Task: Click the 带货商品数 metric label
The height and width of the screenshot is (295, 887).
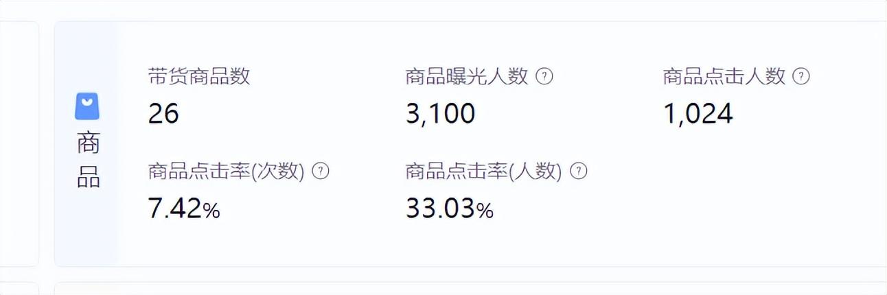Action: (x=199, y=76)
